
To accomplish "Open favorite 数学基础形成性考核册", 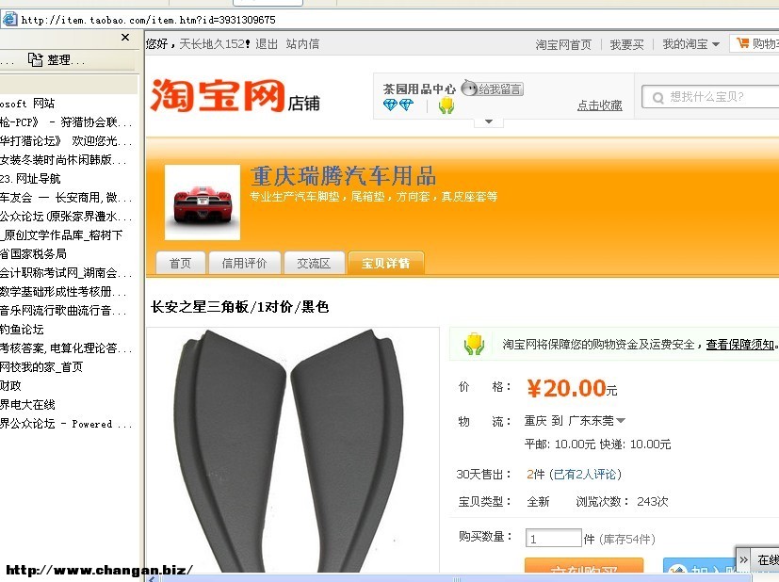I will [x=63, y=292].
